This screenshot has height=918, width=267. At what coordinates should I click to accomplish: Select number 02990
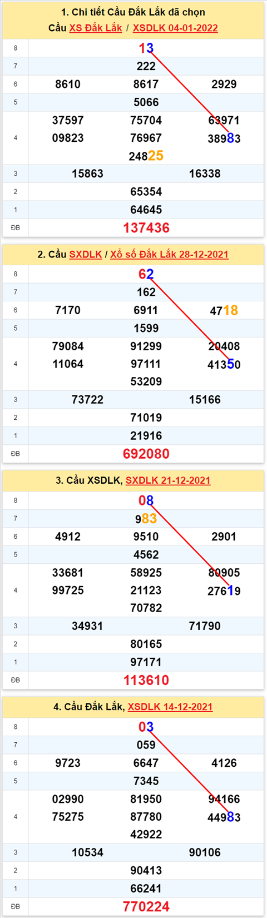[x=68, y=799]
